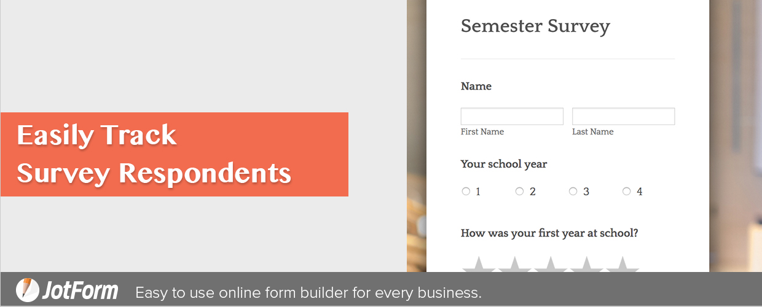Click the Last Name input field
The image size is (762, 307).
click(623, 117)
